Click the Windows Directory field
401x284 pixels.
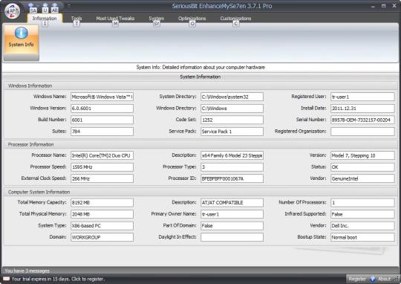click(232, 109)
